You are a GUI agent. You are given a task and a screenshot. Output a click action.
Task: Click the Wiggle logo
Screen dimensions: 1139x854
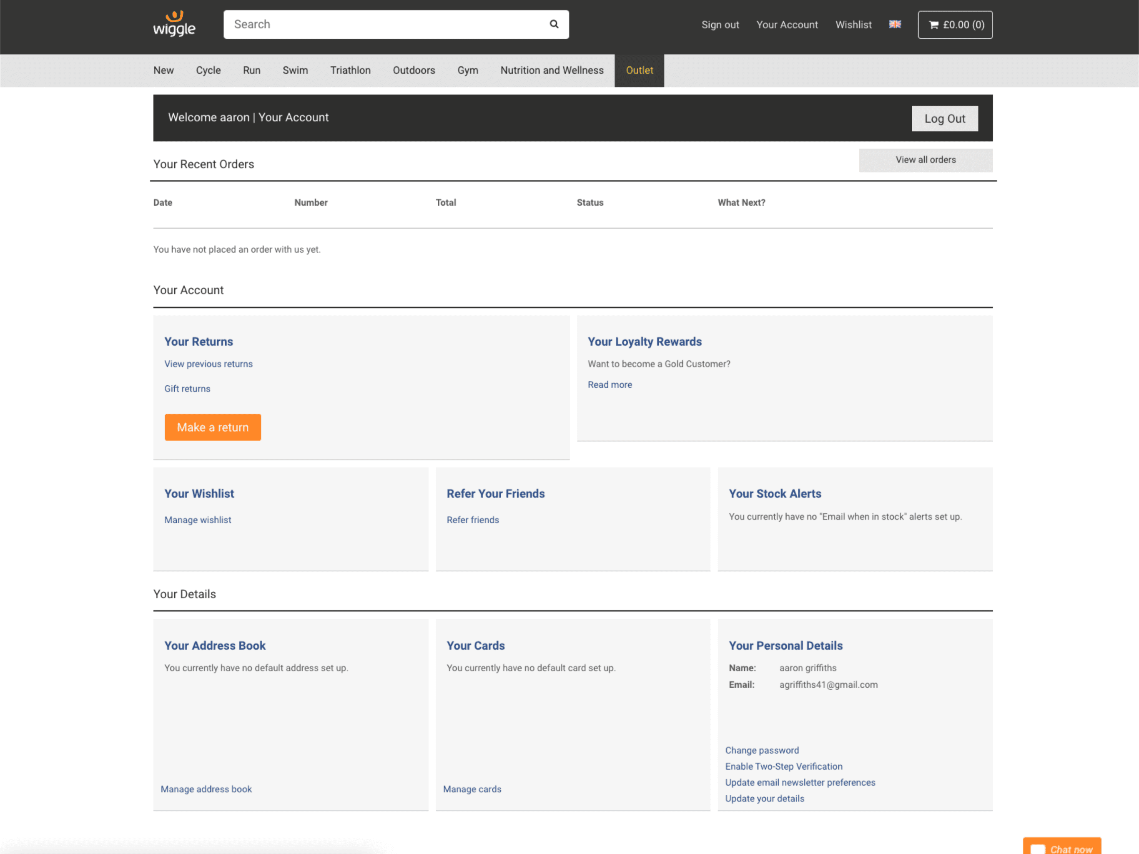pyautogui.click(x=174, y=24)
